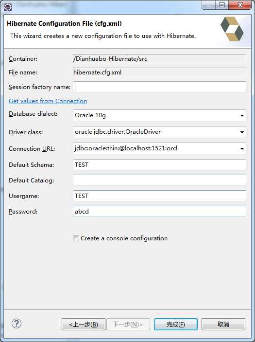Finish wizard with 完成(F) button
Image resolution: width=255 pixels, height=342 pixels.
tap(176, 324)
